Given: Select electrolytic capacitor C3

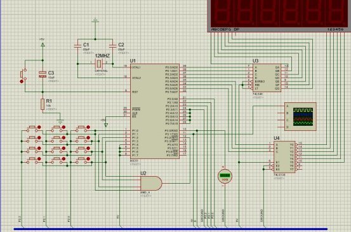Looking at the screenshot, I should click(x=43, y=74).
